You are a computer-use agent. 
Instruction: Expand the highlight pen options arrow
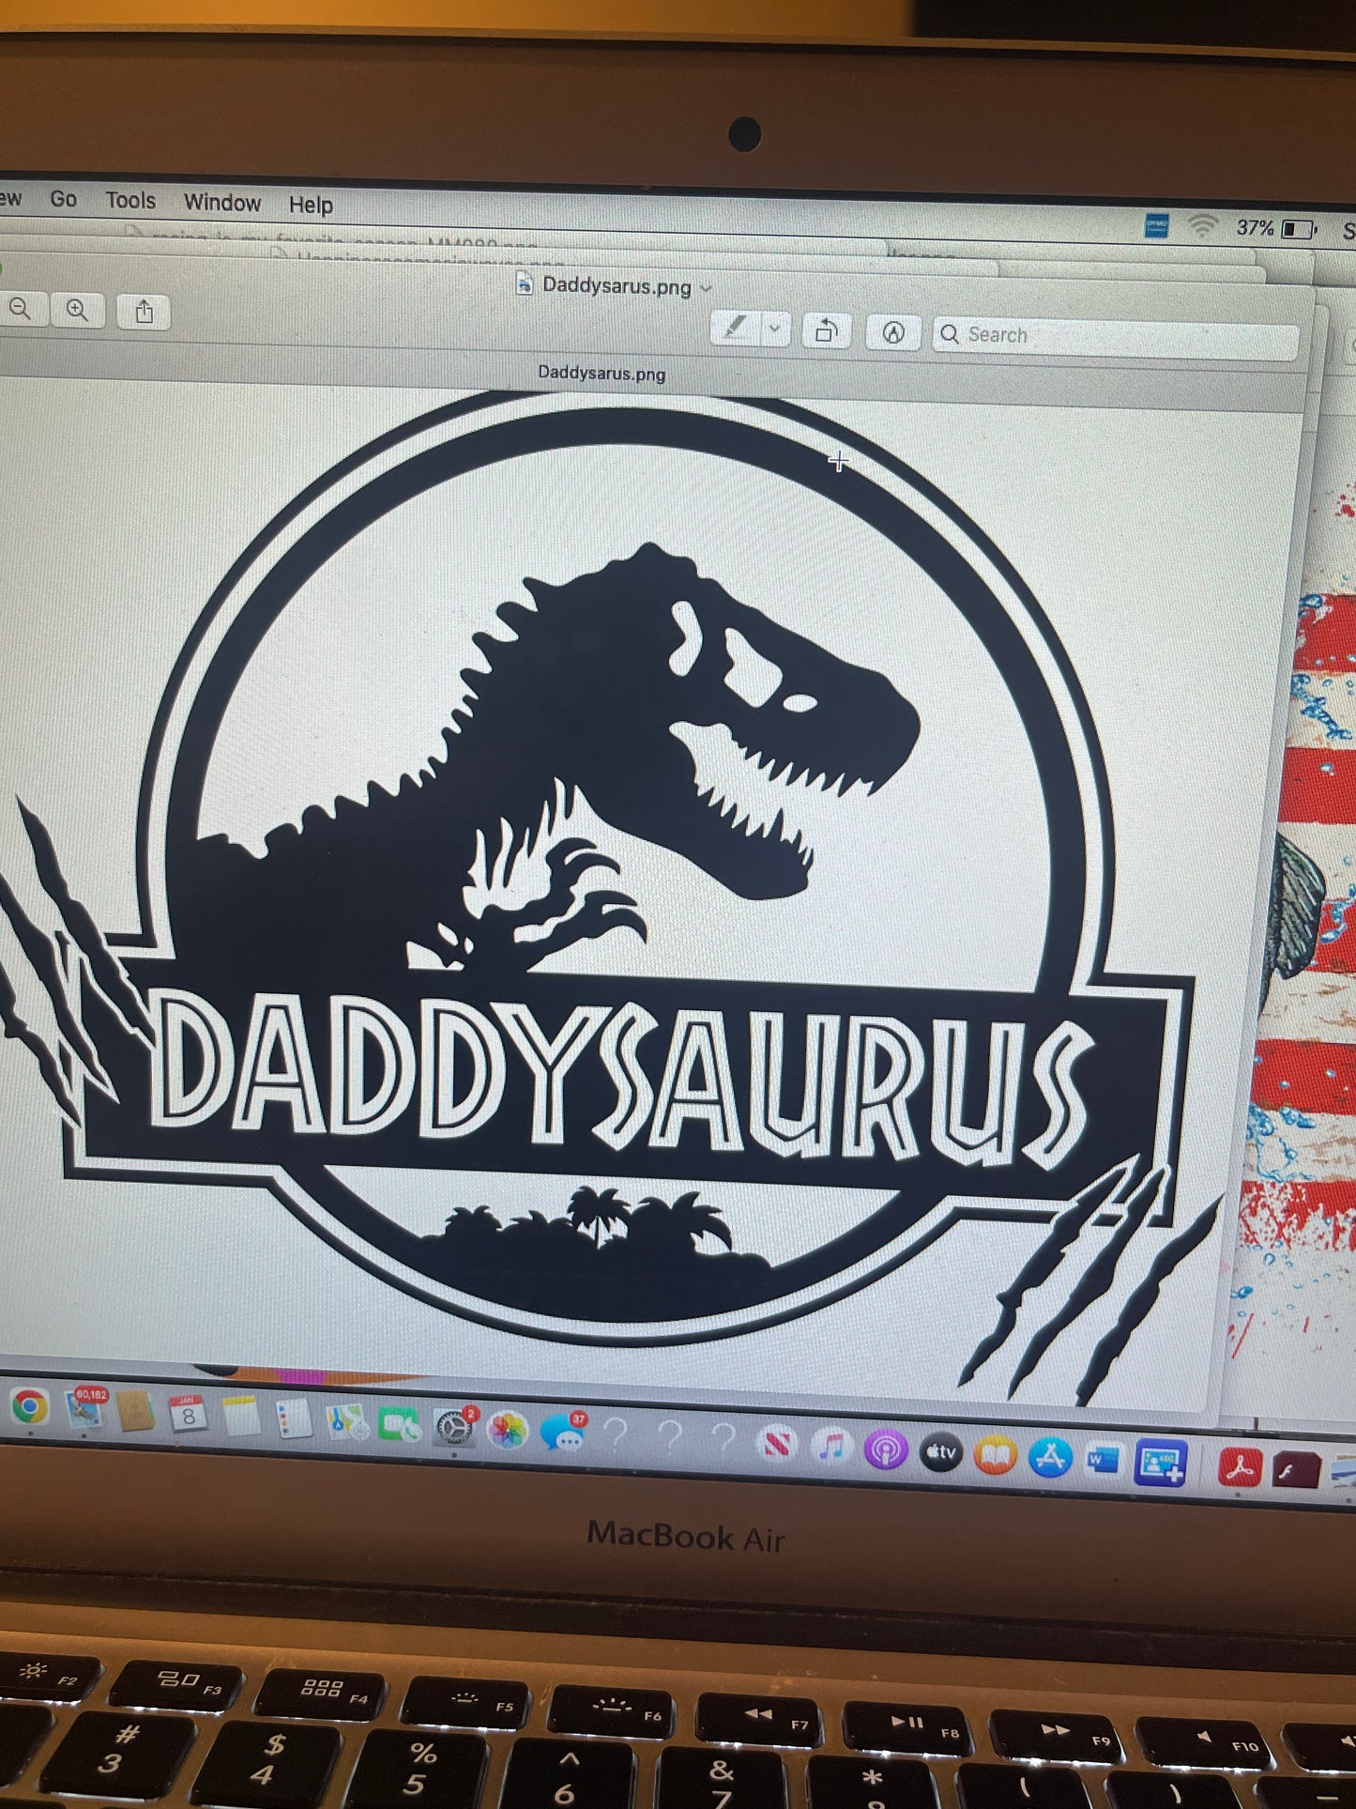[775, 330]
